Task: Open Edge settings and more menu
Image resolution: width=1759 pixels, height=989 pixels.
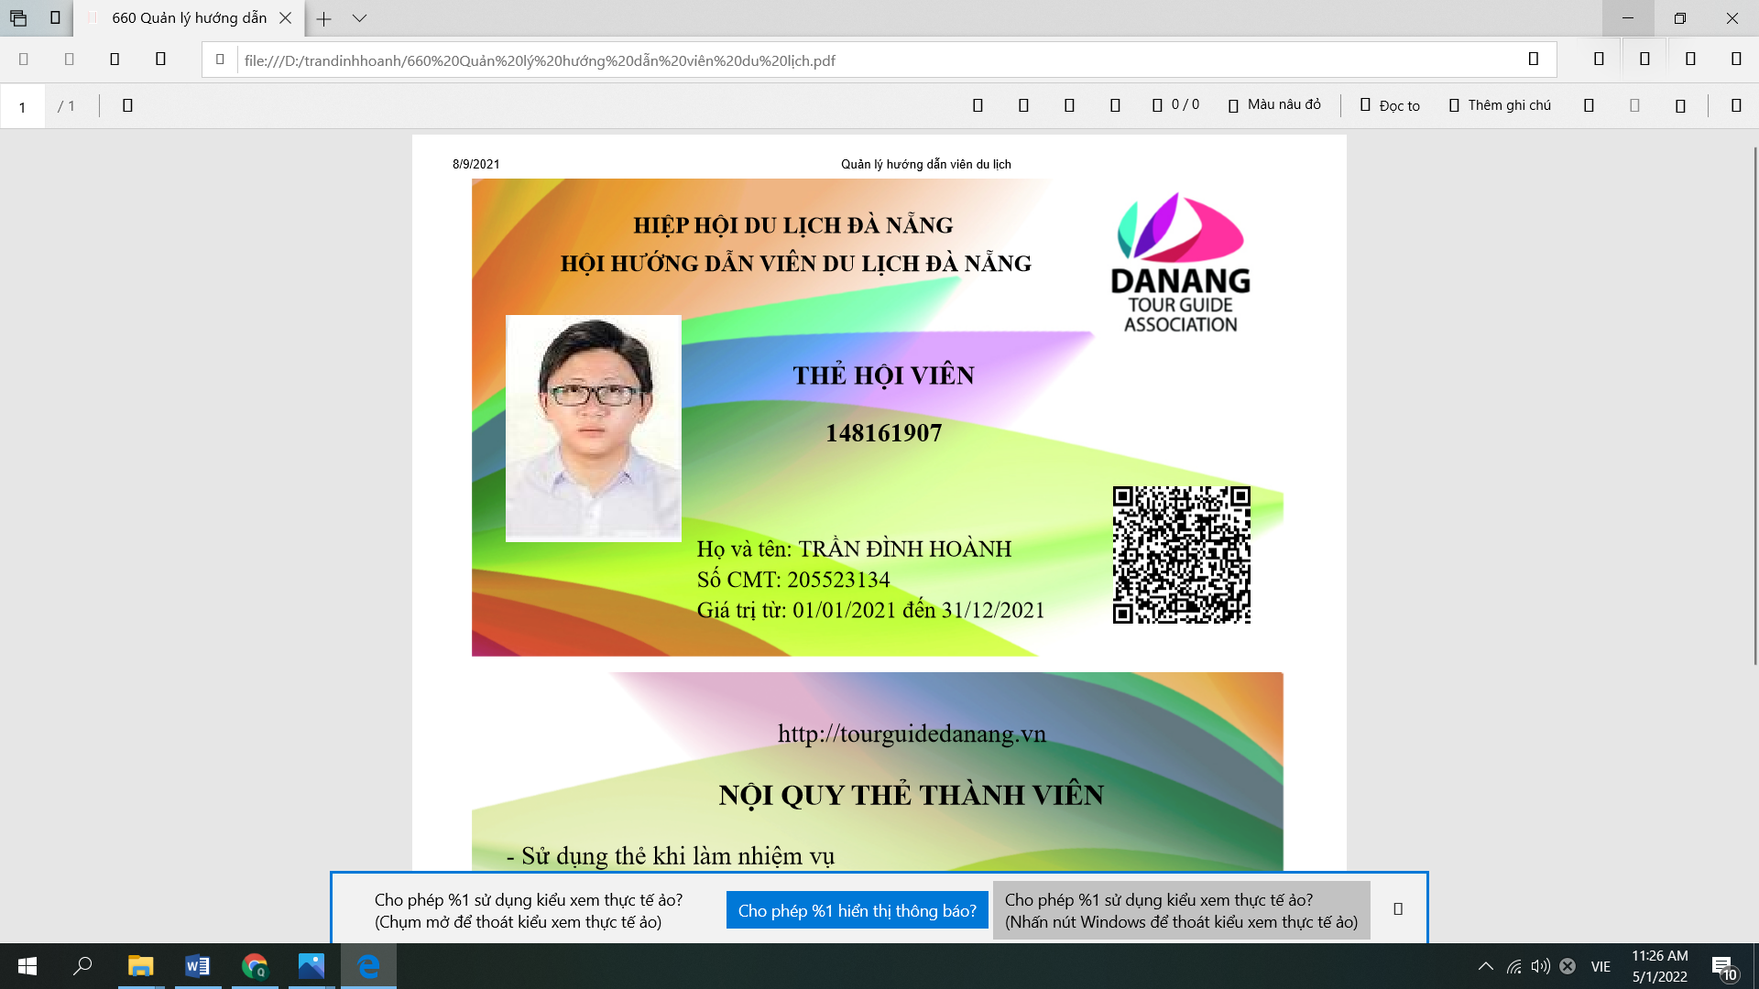Action: tap(1736, 60)
